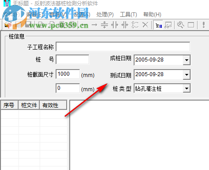Screen dimensions: 209x170
Task: Click the 桩截面尺寸 label
Action: (x=40, y=74)
